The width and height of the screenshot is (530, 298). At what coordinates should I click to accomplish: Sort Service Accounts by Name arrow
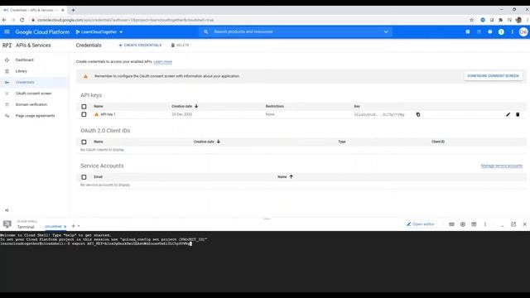pyautogui.click(x=291, y=176)
